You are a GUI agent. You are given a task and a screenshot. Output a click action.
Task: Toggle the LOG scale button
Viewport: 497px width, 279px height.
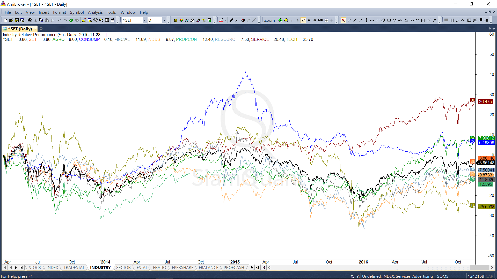coord(320,20)
